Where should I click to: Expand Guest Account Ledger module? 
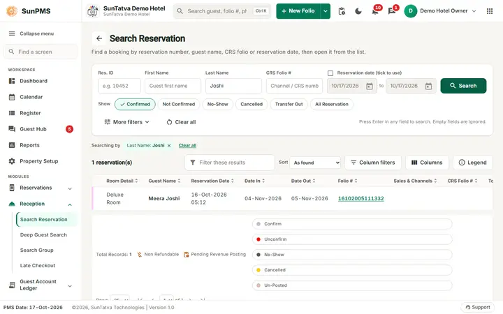[x=41, y=285]
